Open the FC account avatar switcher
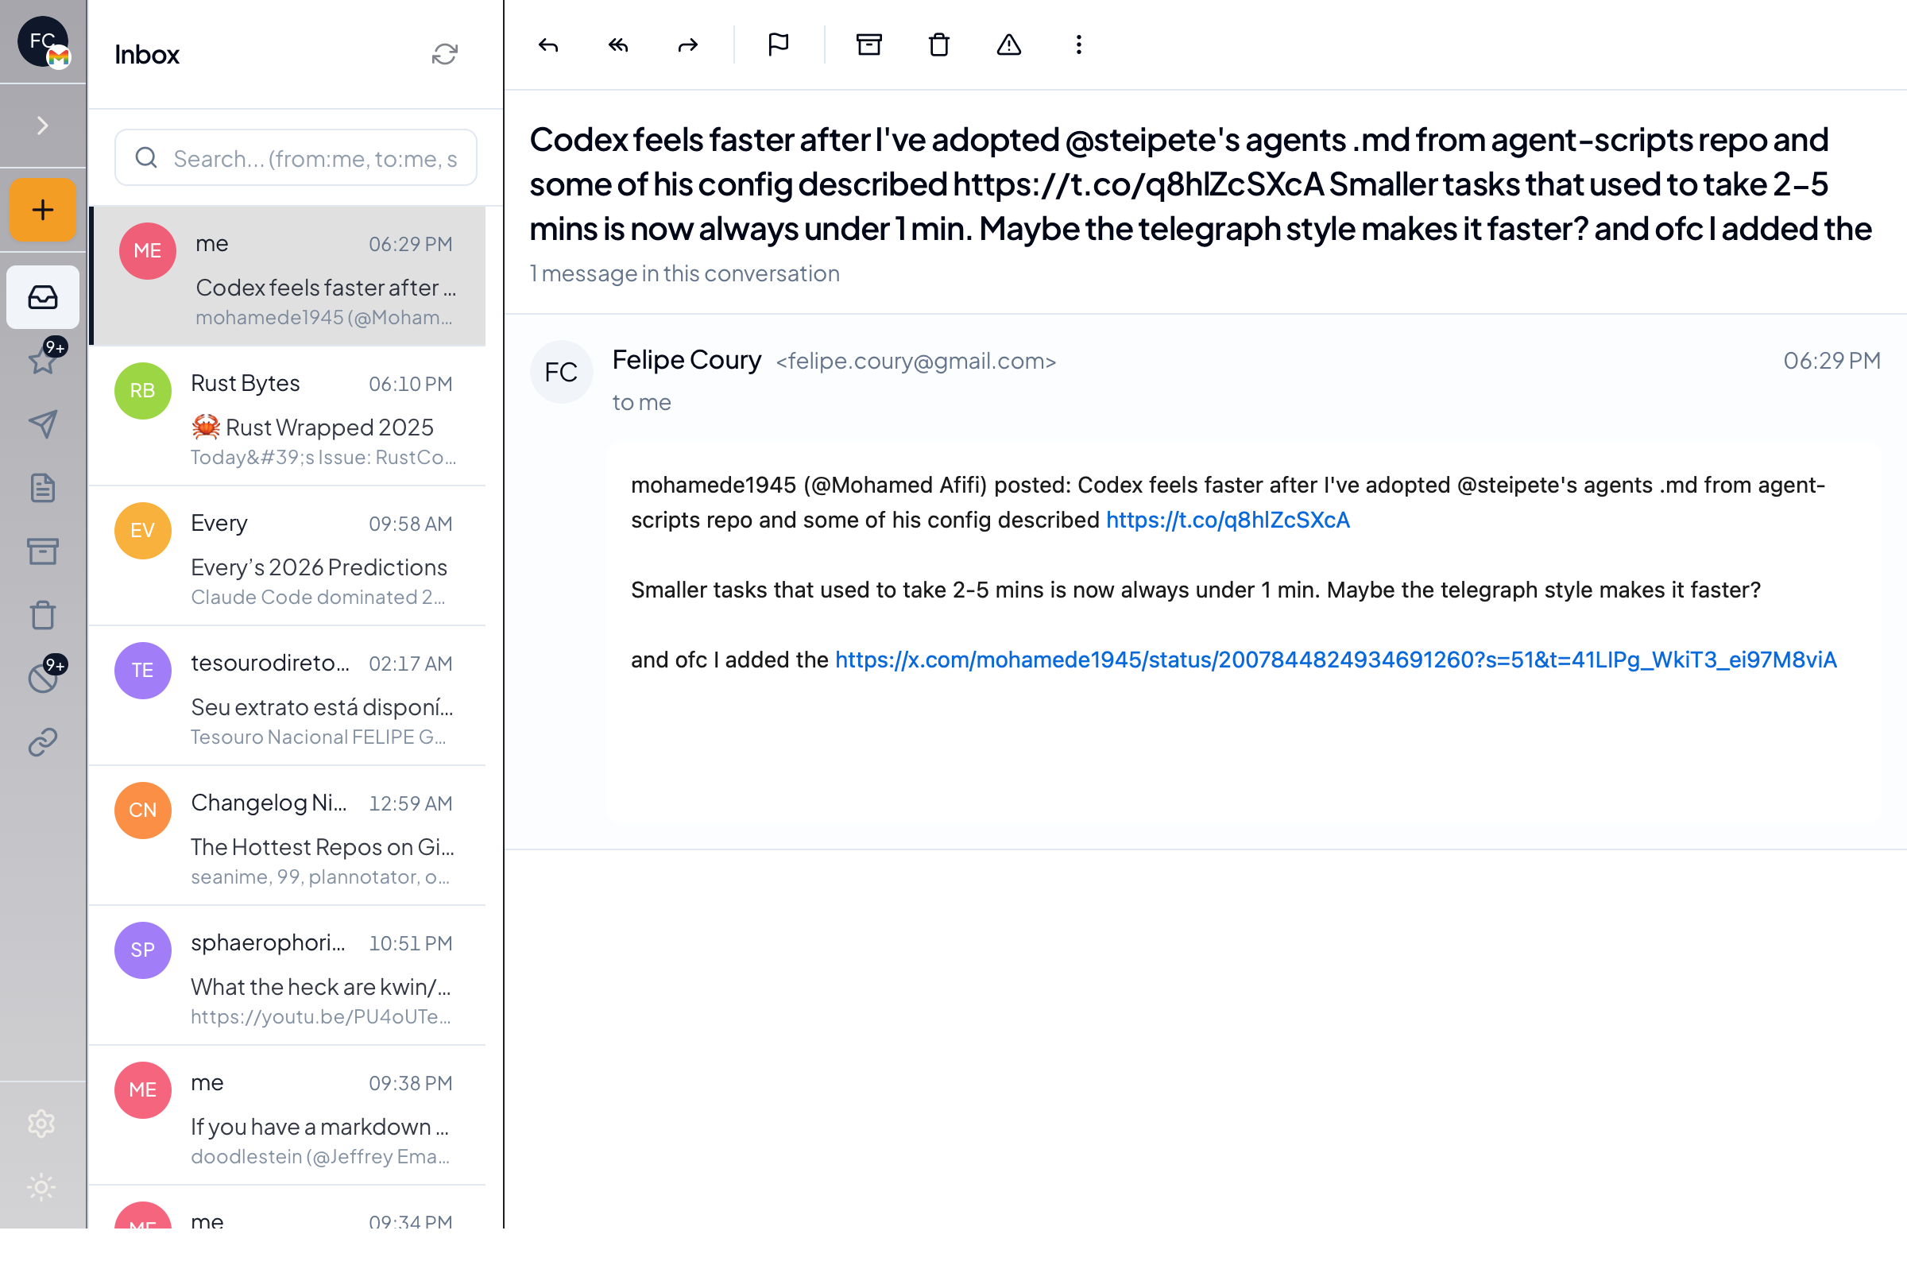The width and height of the screenshot is (1907, 1273). pos(42,41)
